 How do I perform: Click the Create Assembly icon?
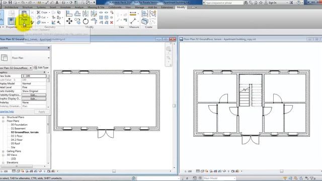point(145,14)
